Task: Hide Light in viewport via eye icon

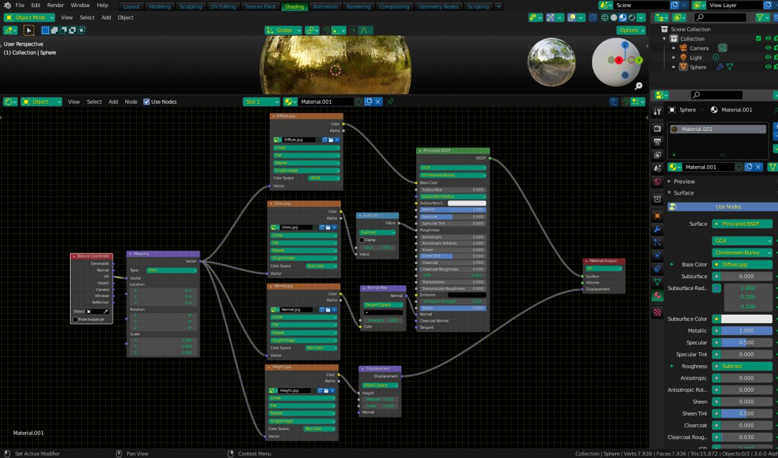Action: click(768, 58)
